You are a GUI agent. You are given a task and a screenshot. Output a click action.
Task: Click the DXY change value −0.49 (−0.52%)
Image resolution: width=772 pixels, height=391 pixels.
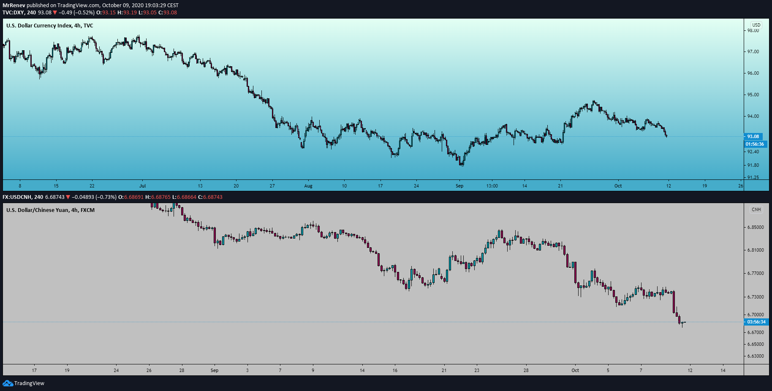77,13
